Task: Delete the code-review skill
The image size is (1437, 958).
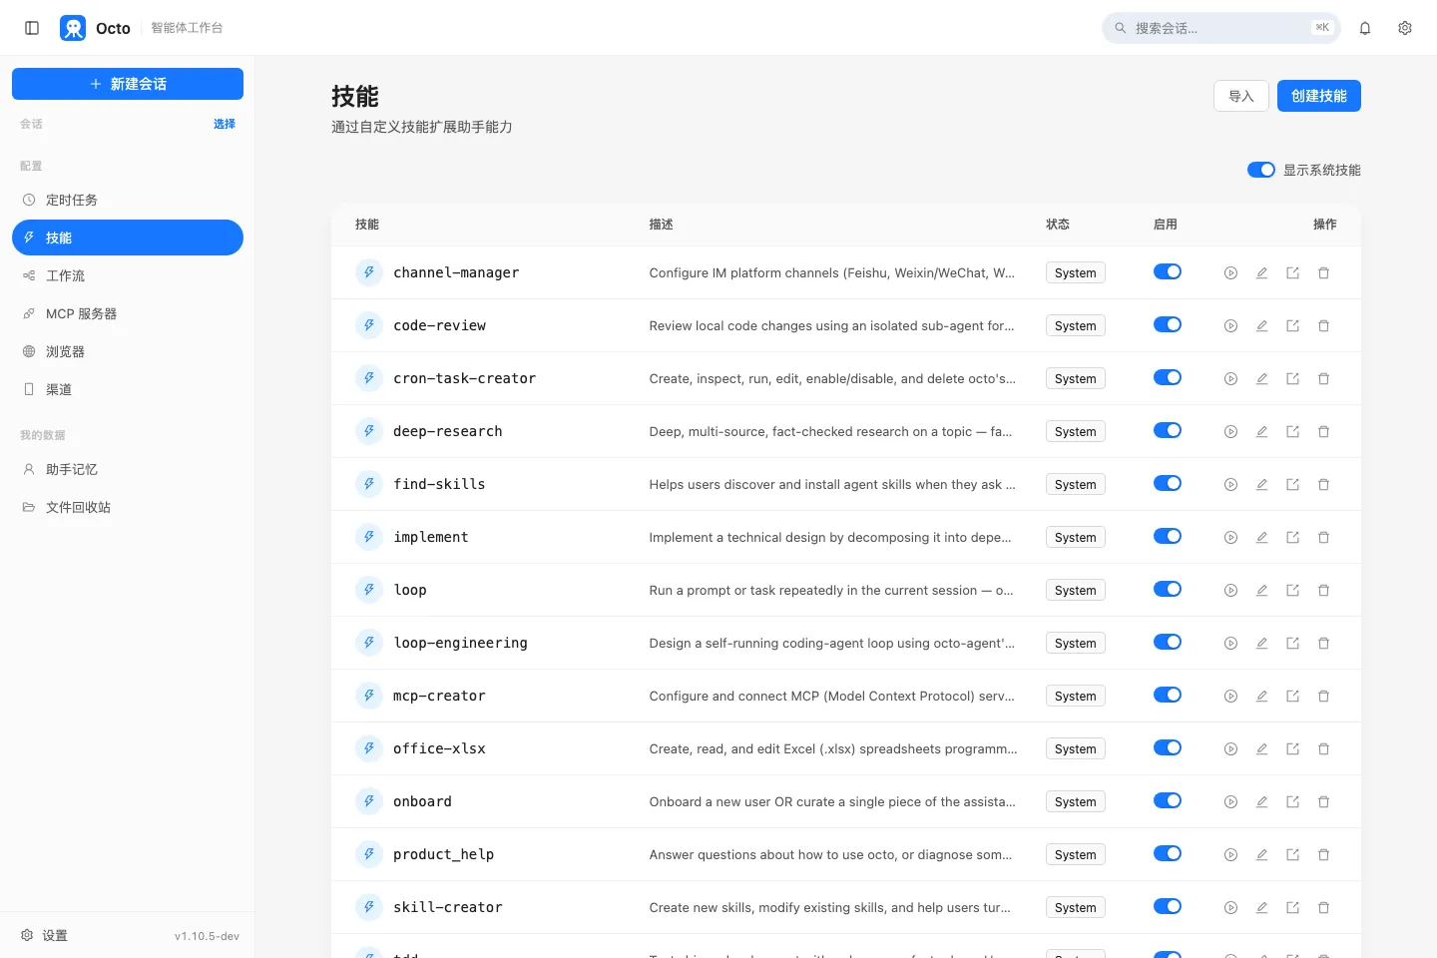Action: pyautogui.click(x=1323, y=325)
